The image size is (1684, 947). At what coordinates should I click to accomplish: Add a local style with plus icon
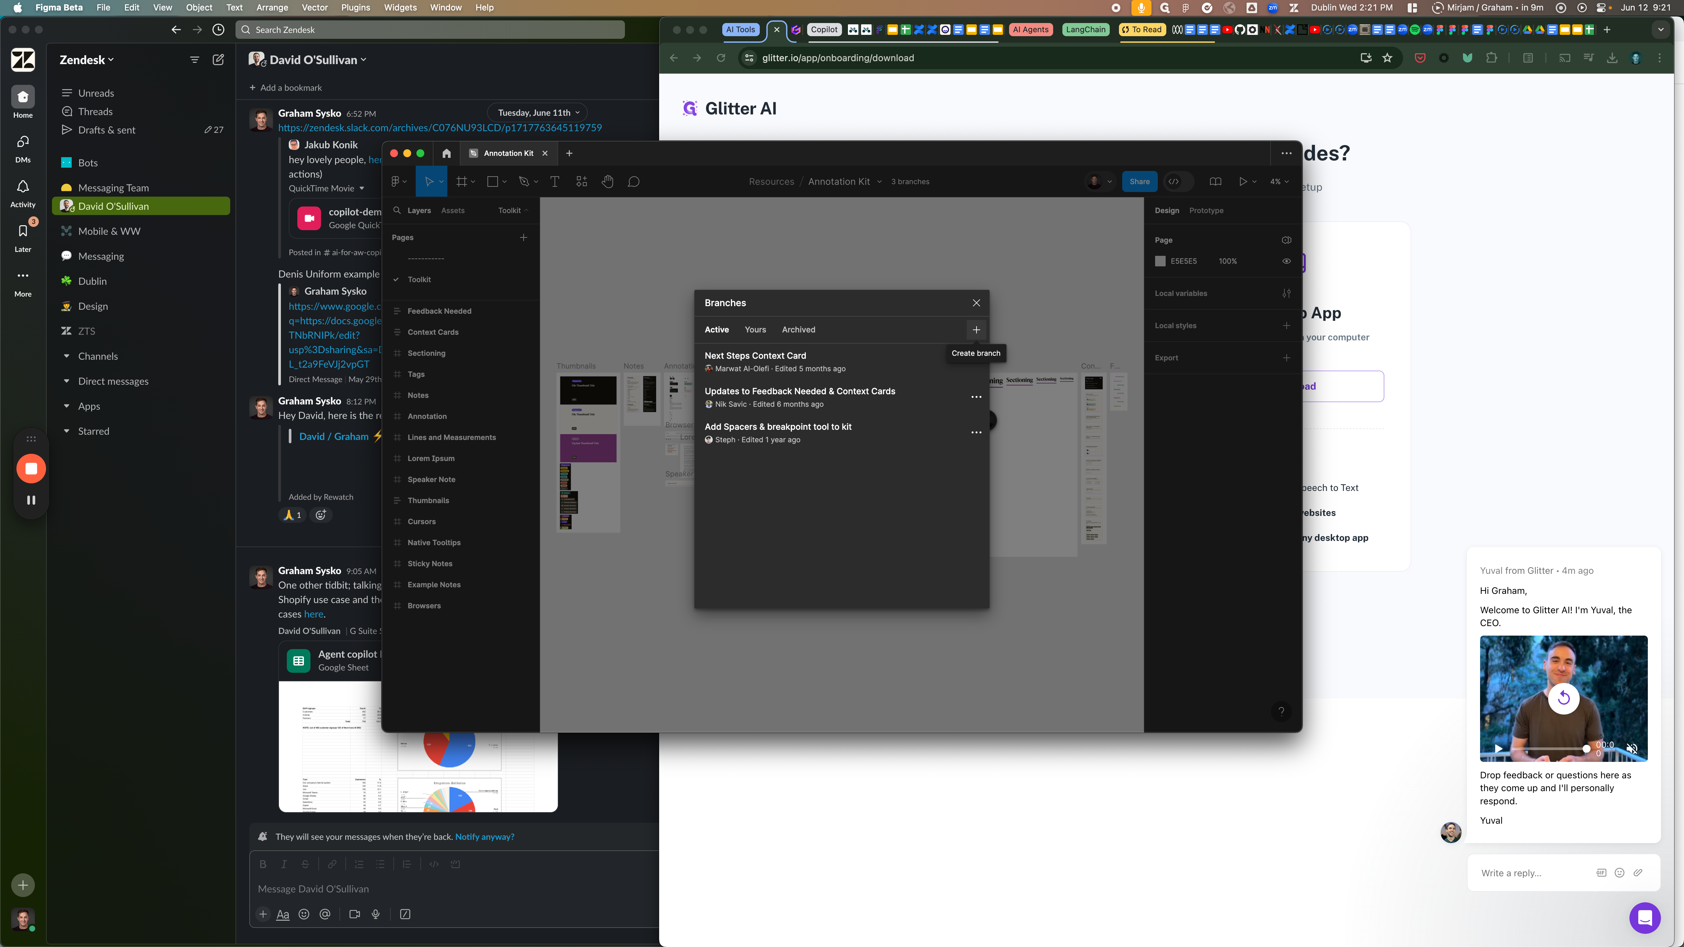click(x=1287, y=326)
